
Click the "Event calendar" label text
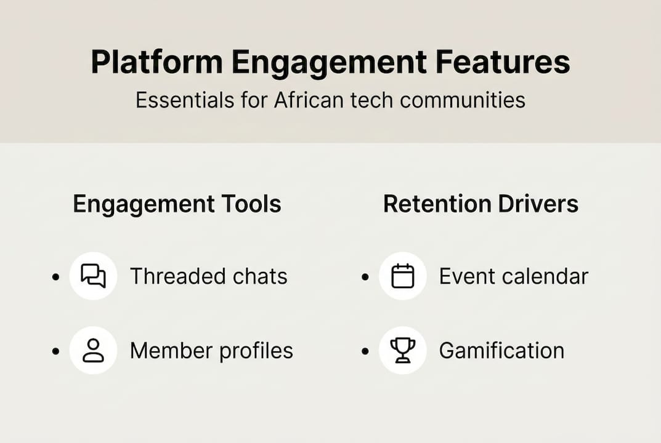[x=514, y=276]
